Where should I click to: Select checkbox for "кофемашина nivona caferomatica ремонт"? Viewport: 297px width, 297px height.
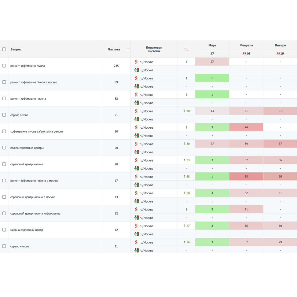coord(4,131)
